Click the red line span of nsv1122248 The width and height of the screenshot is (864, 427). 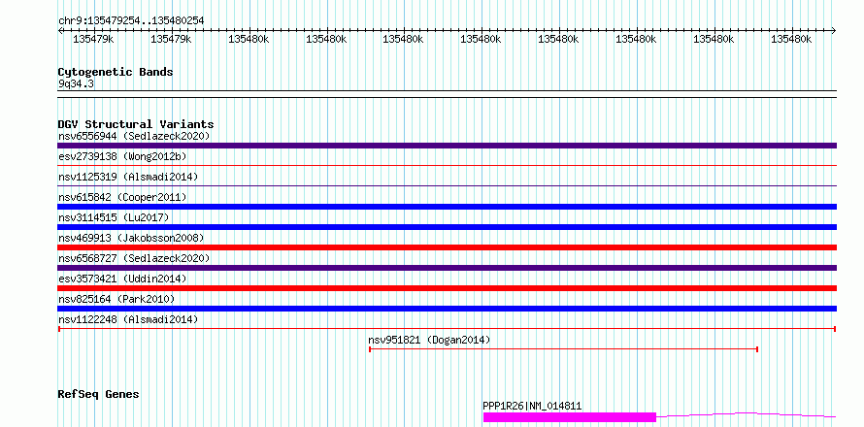(x=447, y=329)
